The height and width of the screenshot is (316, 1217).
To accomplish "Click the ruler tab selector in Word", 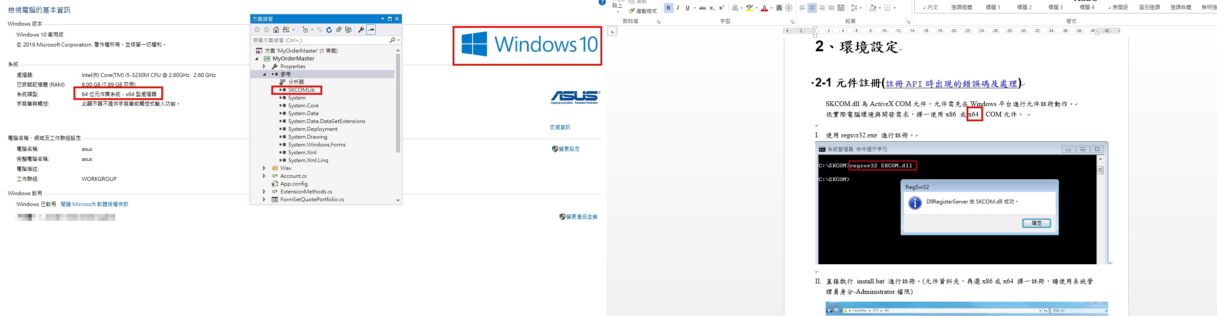I will pyautogui.click(x=612, y=32).
